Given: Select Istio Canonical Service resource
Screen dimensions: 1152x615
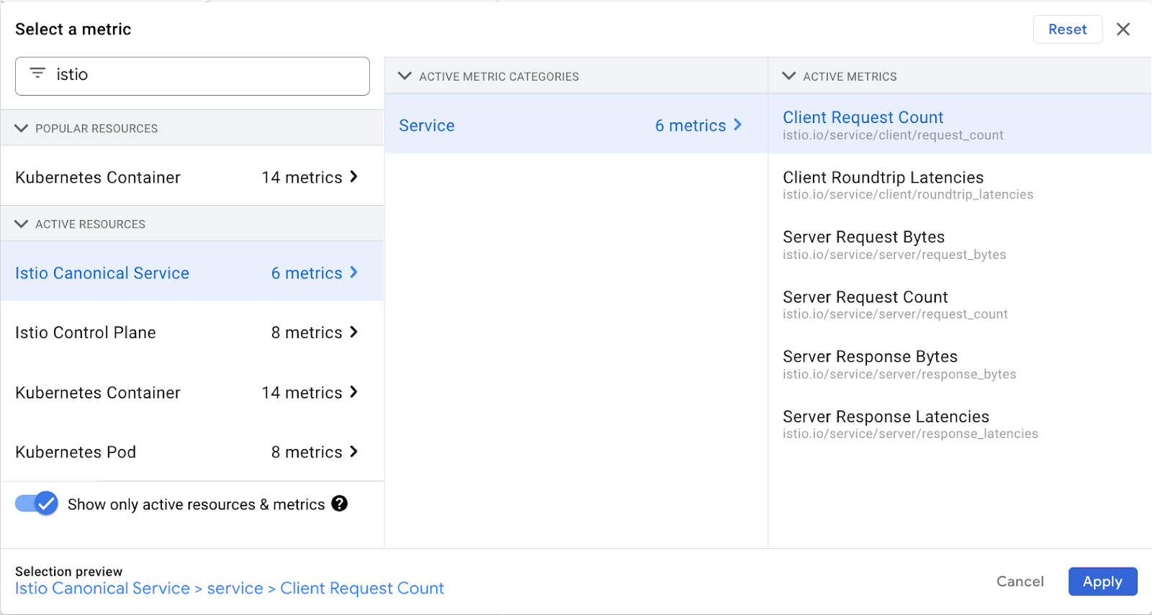Looking at the screenshot, I should pos(192,271).
